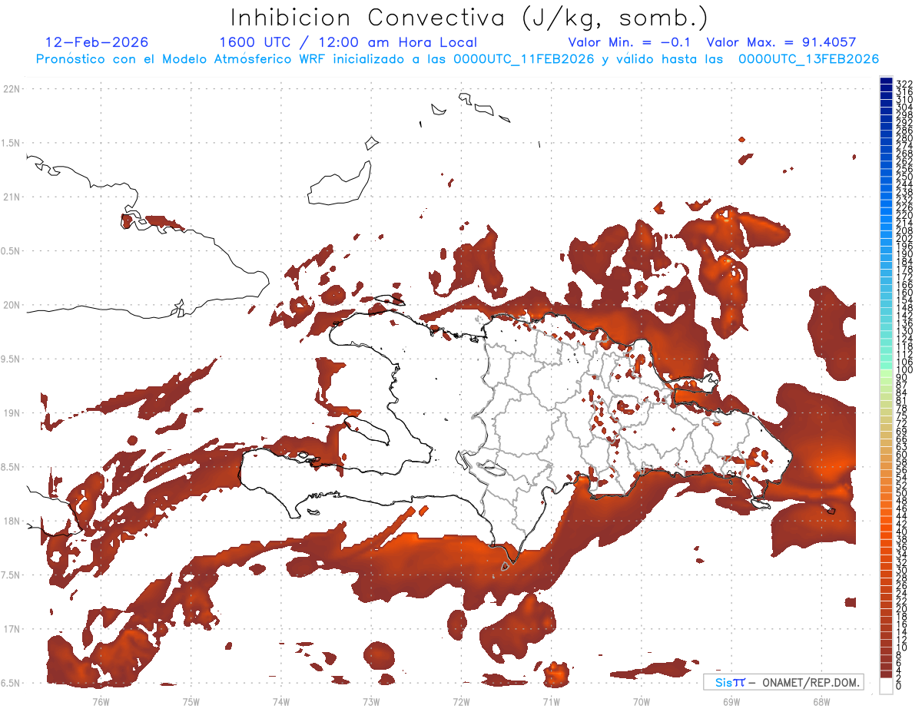
Task: Select the dark navy swatch beside 322
Action: pyautogui.click(x=886, y=81)
